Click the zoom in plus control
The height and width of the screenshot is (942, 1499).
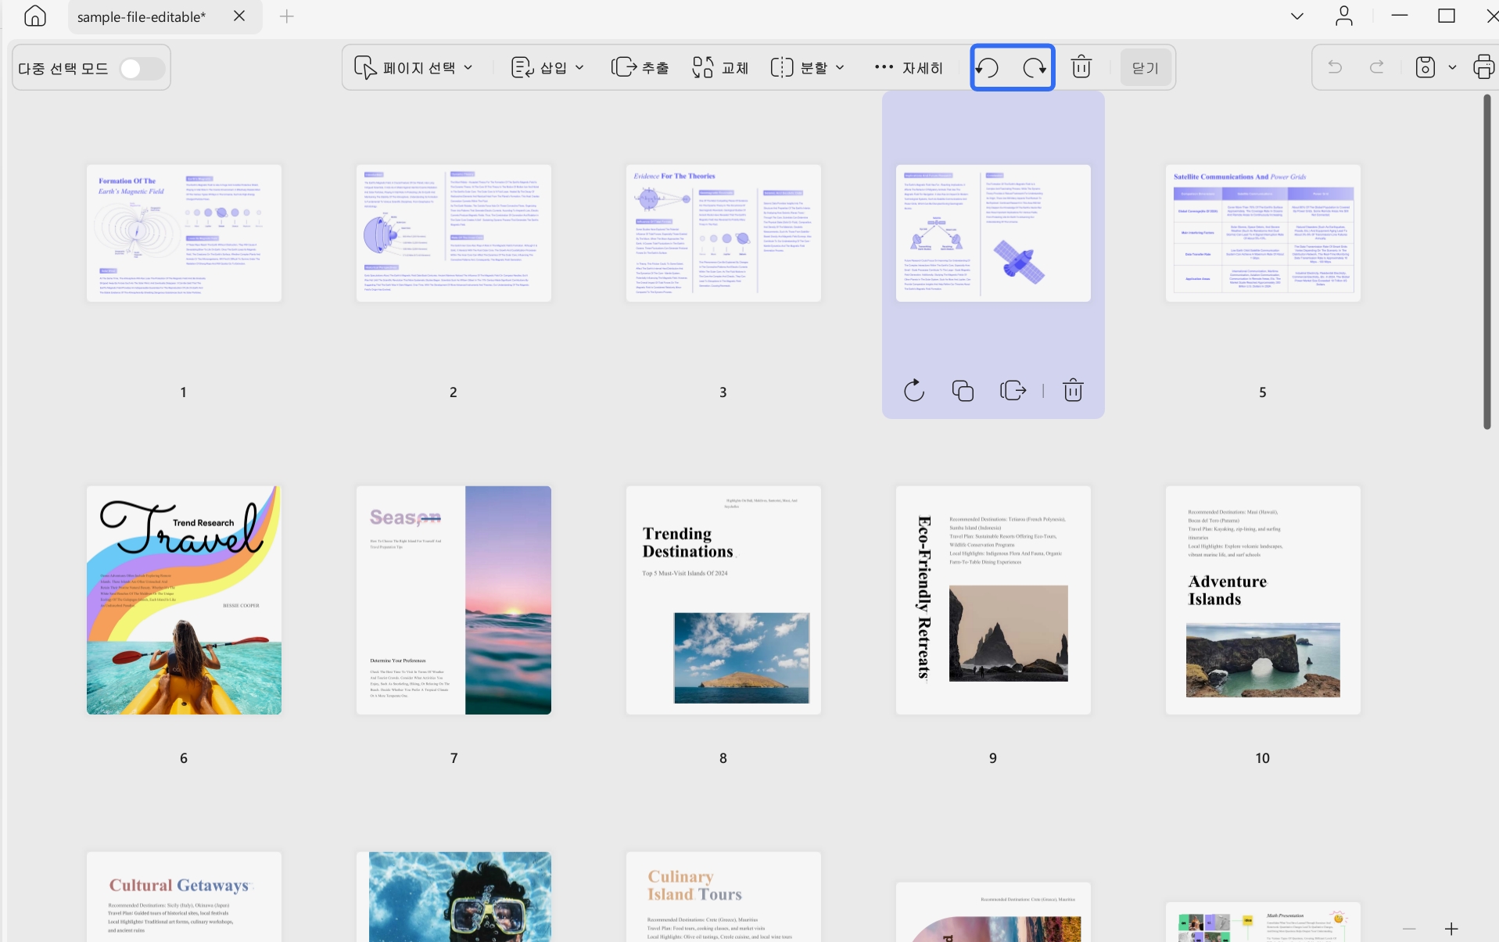[1451, 929]
